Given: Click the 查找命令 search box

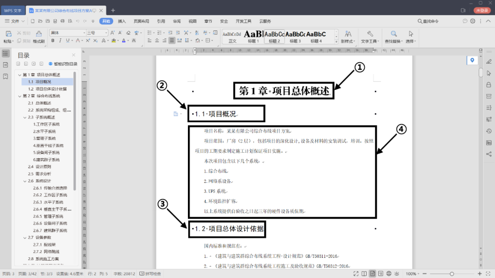Looking at the screenshot, I should [429, 21].
